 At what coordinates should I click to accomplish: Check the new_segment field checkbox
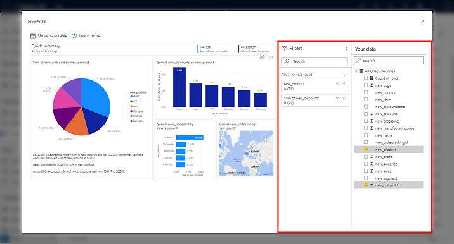point(366,178)
